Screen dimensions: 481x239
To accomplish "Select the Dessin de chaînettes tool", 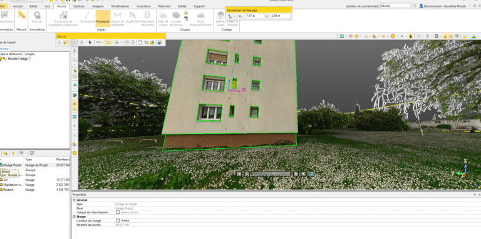I will 118,18.
